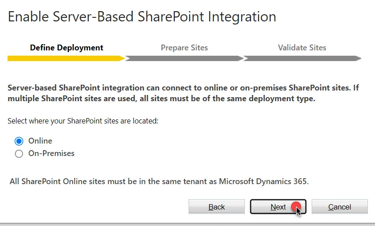Screen dimensions: 375x226
Task: Click the Enable Server-Based SharePoint Integration heading
Action: pos(142,17)
